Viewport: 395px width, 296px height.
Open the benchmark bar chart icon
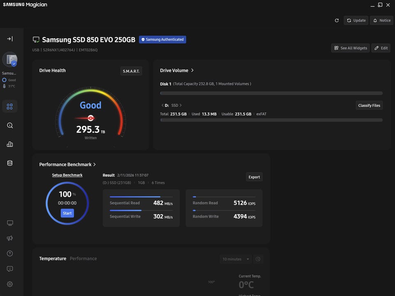[x=10, y=144]
